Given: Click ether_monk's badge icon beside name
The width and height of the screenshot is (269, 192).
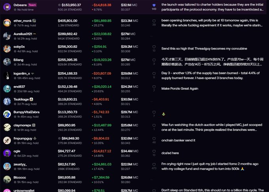Looking at the screenshot, I should click(34, 21).
